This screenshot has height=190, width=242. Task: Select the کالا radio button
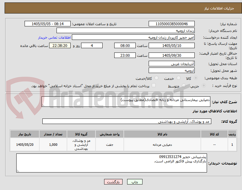pos(196,78)
